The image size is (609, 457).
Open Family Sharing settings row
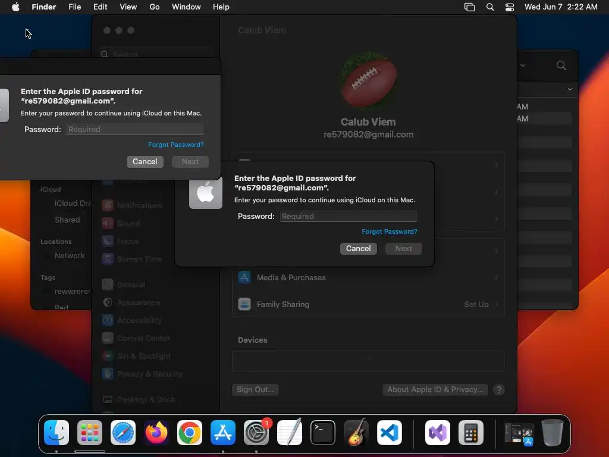368,304
